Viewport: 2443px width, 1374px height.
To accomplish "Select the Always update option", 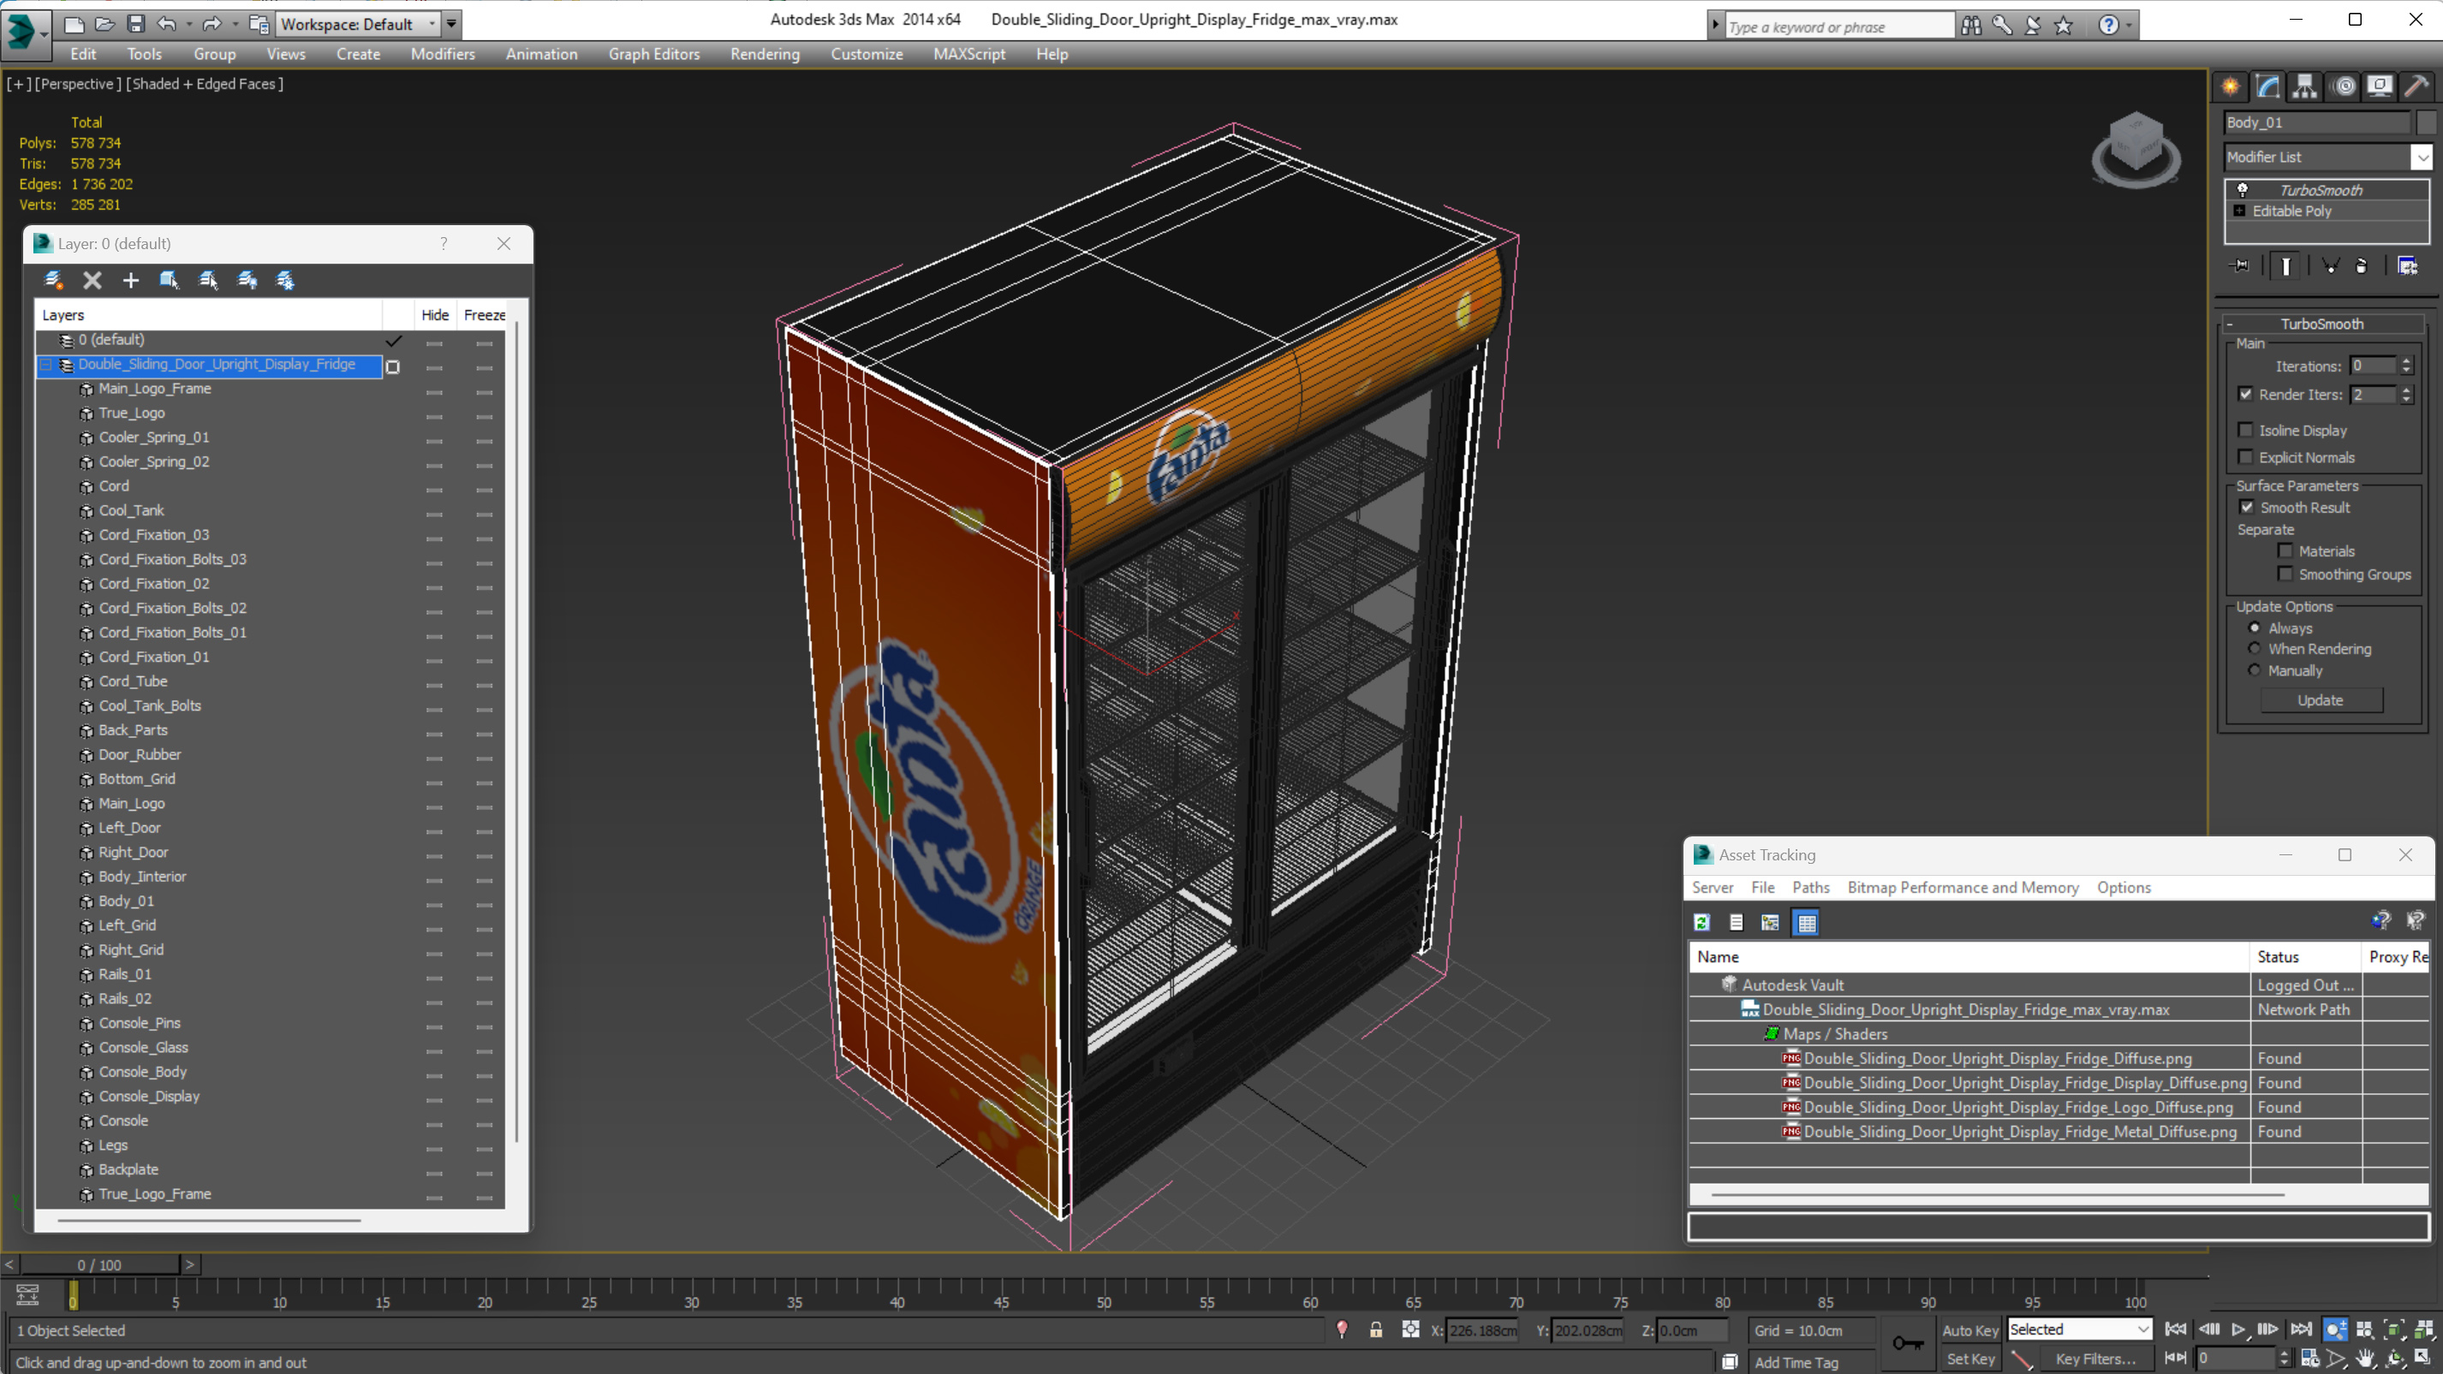I will [2255, 628].
